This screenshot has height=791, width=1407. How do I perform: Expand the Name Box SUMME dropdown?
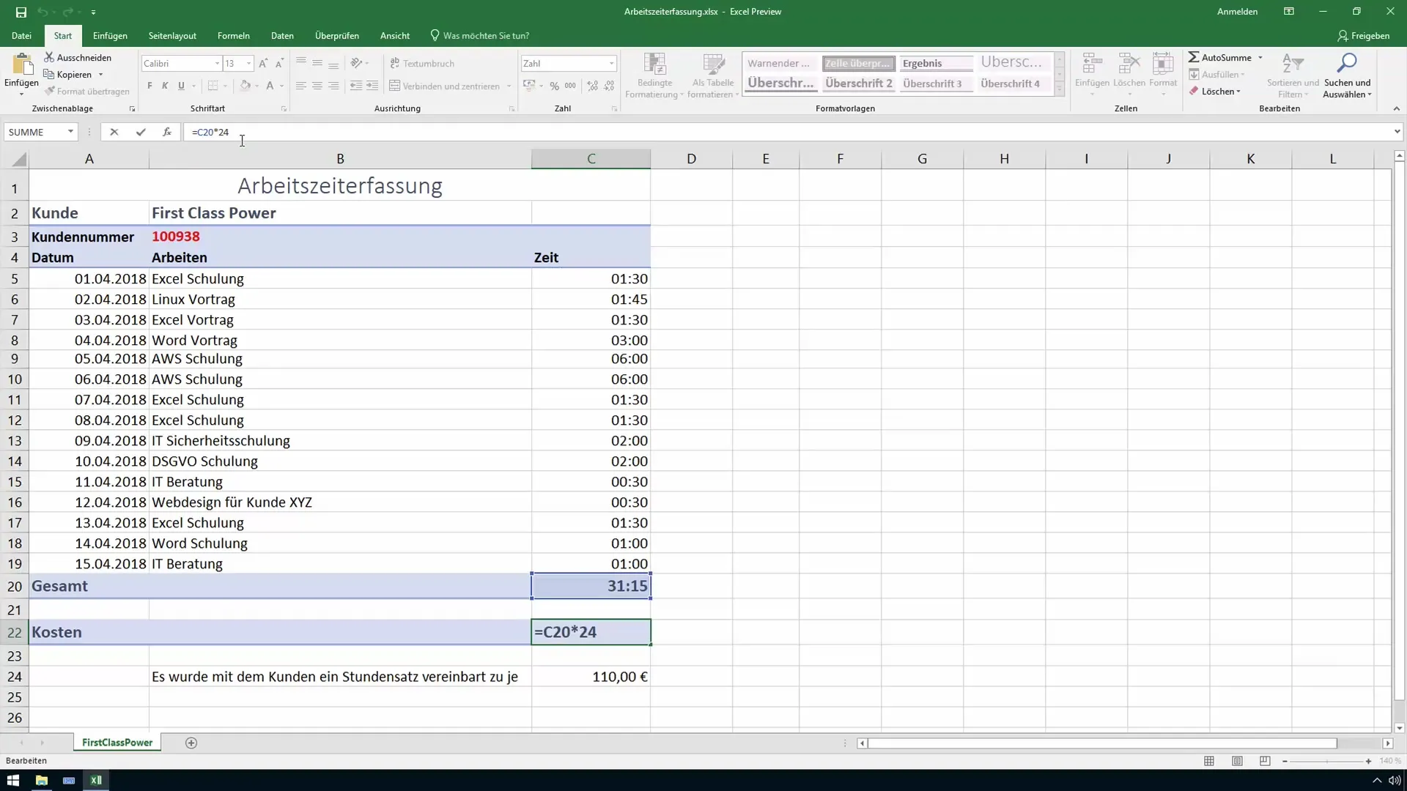[x=70, y=132]
